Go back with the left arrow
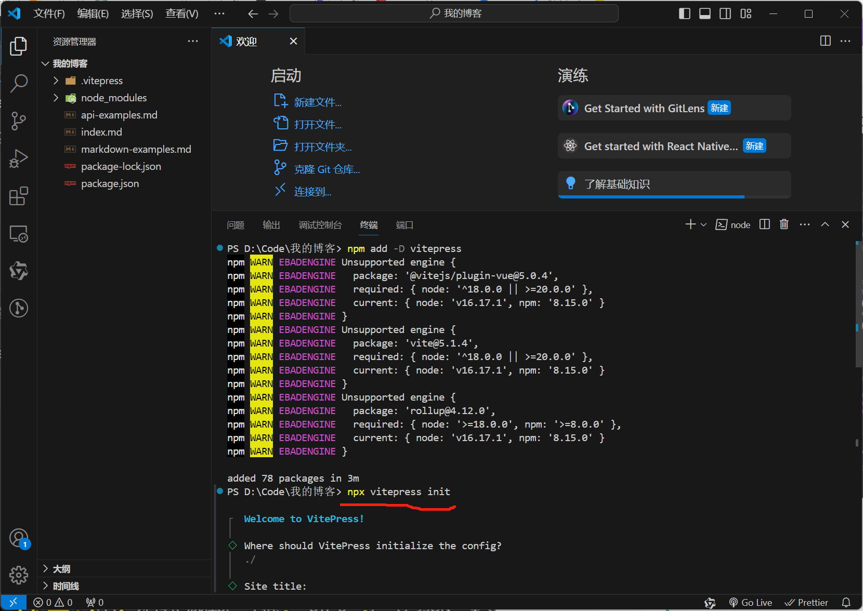Image resolution: width=863 pixels, height=611 pixels. (x=253, y=14)
